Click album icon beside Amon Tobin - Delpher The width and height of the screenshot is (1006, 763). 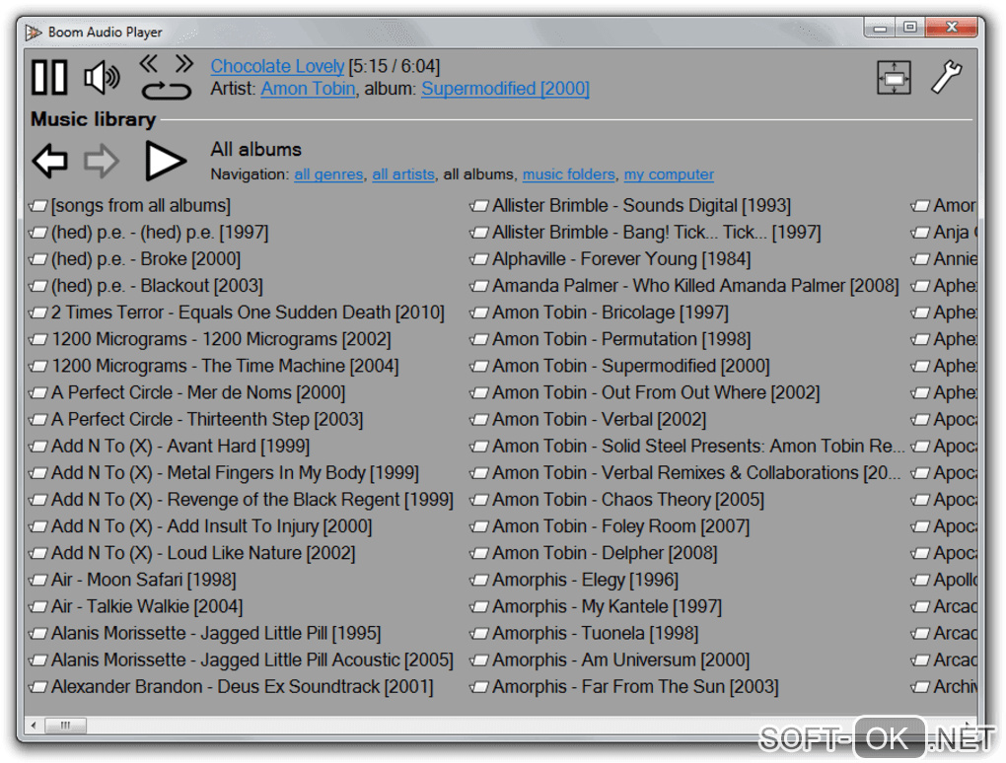[479, 553]
